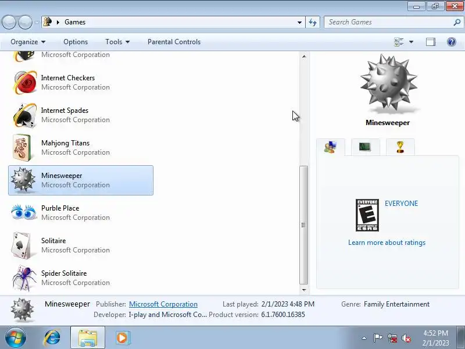Image resolution: width=465 pixels, height=349 pixels.
Task: Click the Forward navigation button
Action: 25,22
